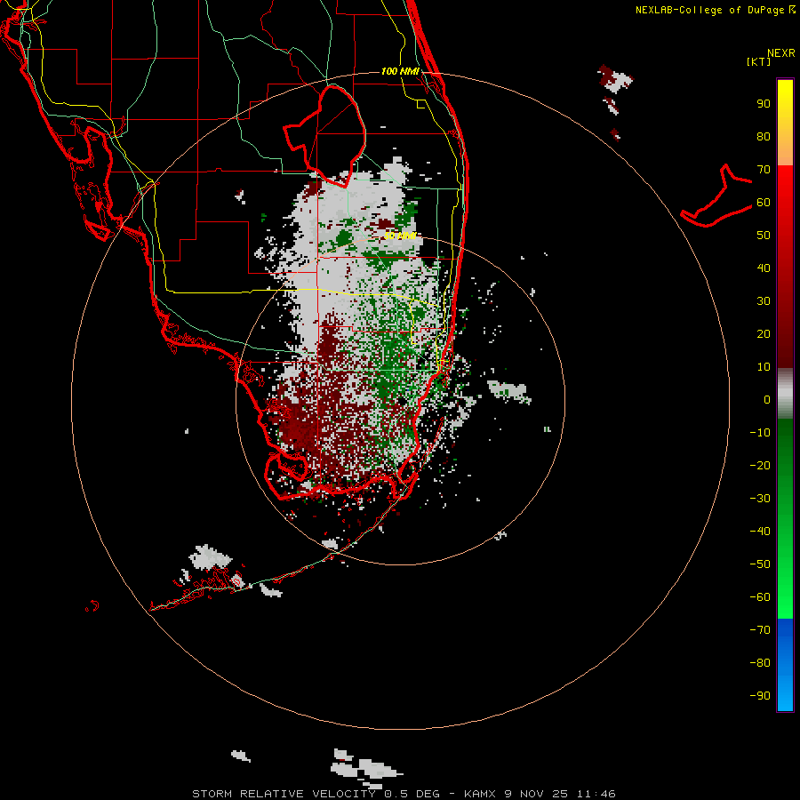
Task: Click the [KT] units label
Action: pyautogui.click(x=759, y=61)
